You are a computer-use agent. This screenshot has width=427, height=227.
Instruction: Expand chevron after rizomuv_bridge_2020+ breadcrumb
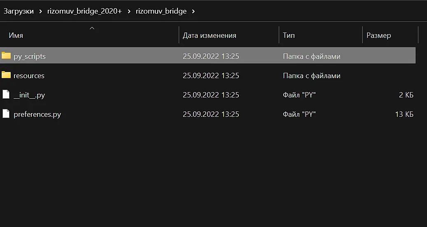click(x=129, y=12)
